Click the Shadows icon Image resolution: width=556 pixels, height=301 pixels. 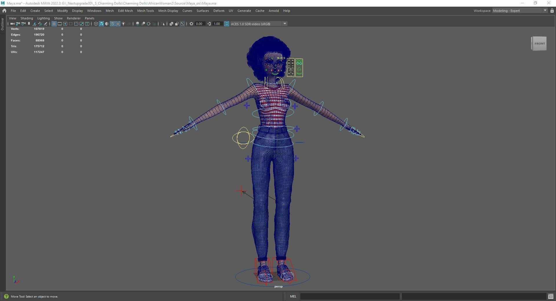pos(129,24)
